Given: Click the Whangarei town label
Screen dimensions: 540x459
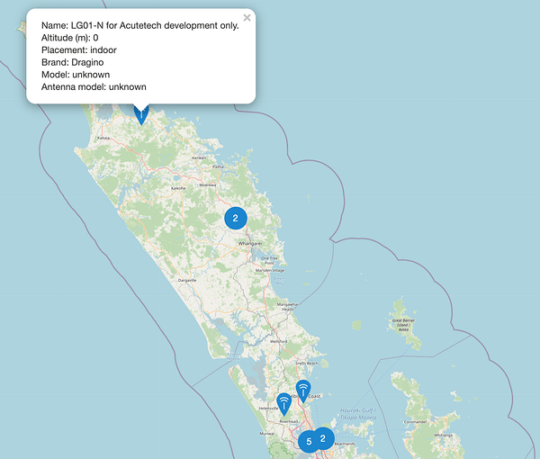Looking at the screenshot, I should pos(250,243).
